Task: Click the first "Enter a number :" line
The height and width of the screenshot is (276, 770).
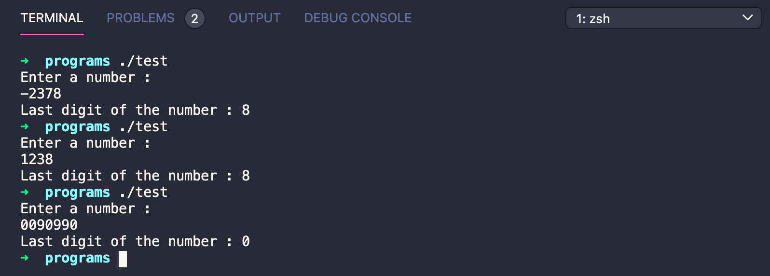Action: click(85, 78)
